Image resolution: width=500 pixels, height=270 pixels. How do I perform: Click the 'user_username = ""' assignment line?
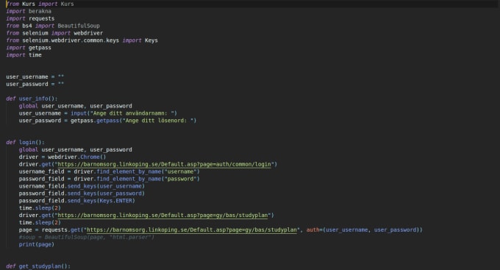coord(35,77)
